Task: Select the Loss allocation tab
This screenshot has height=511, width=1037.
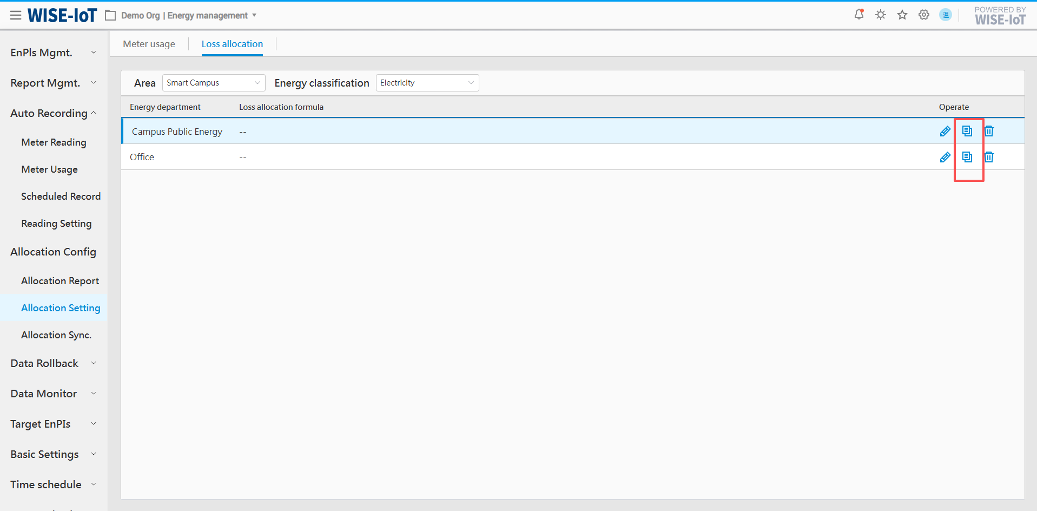Action: pos(232,44)
